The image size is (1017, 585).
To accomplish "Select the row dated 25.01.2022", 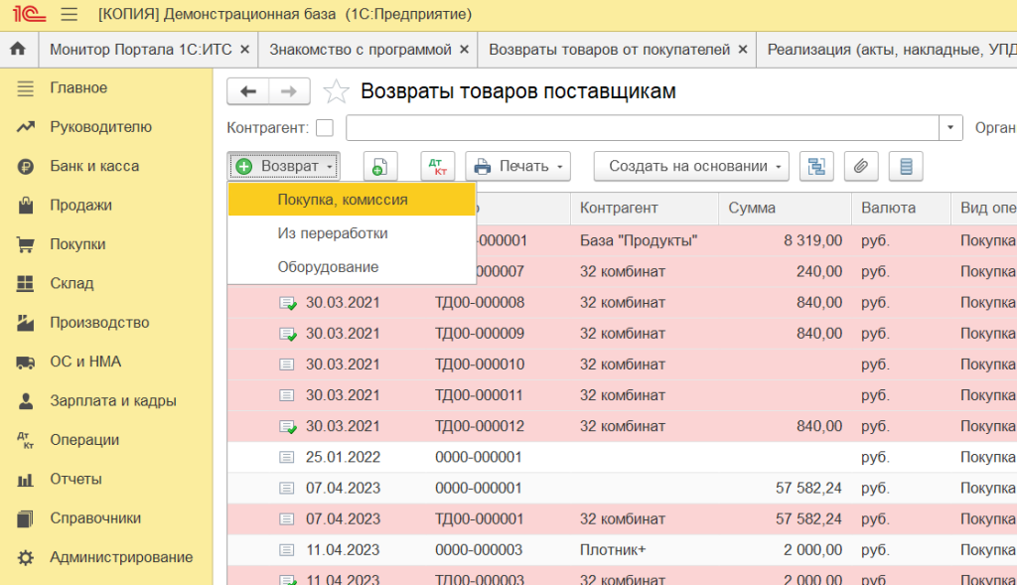I will tap(622, 457).
